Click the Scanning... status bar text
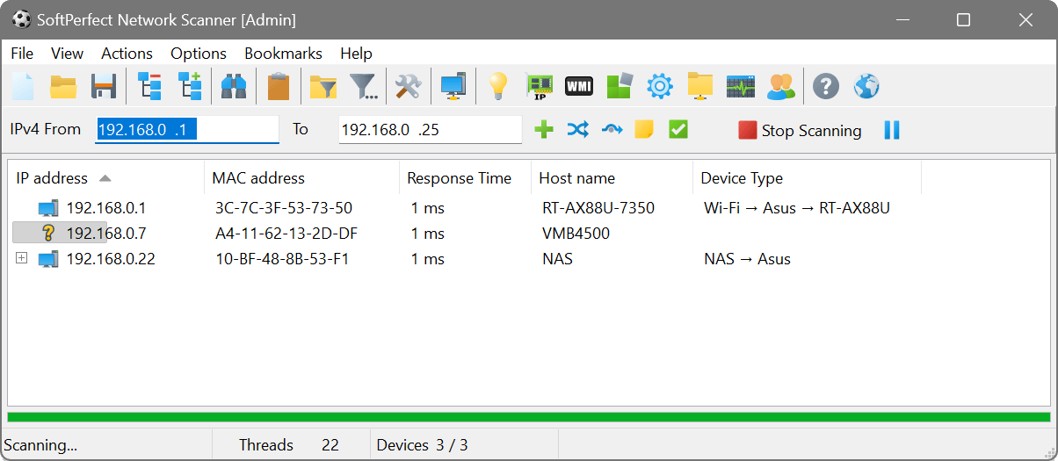 click(41, 445)
